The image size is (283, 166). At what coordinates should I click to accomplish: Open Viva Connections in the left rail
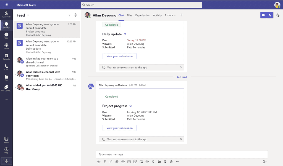(x=6, y=89)
